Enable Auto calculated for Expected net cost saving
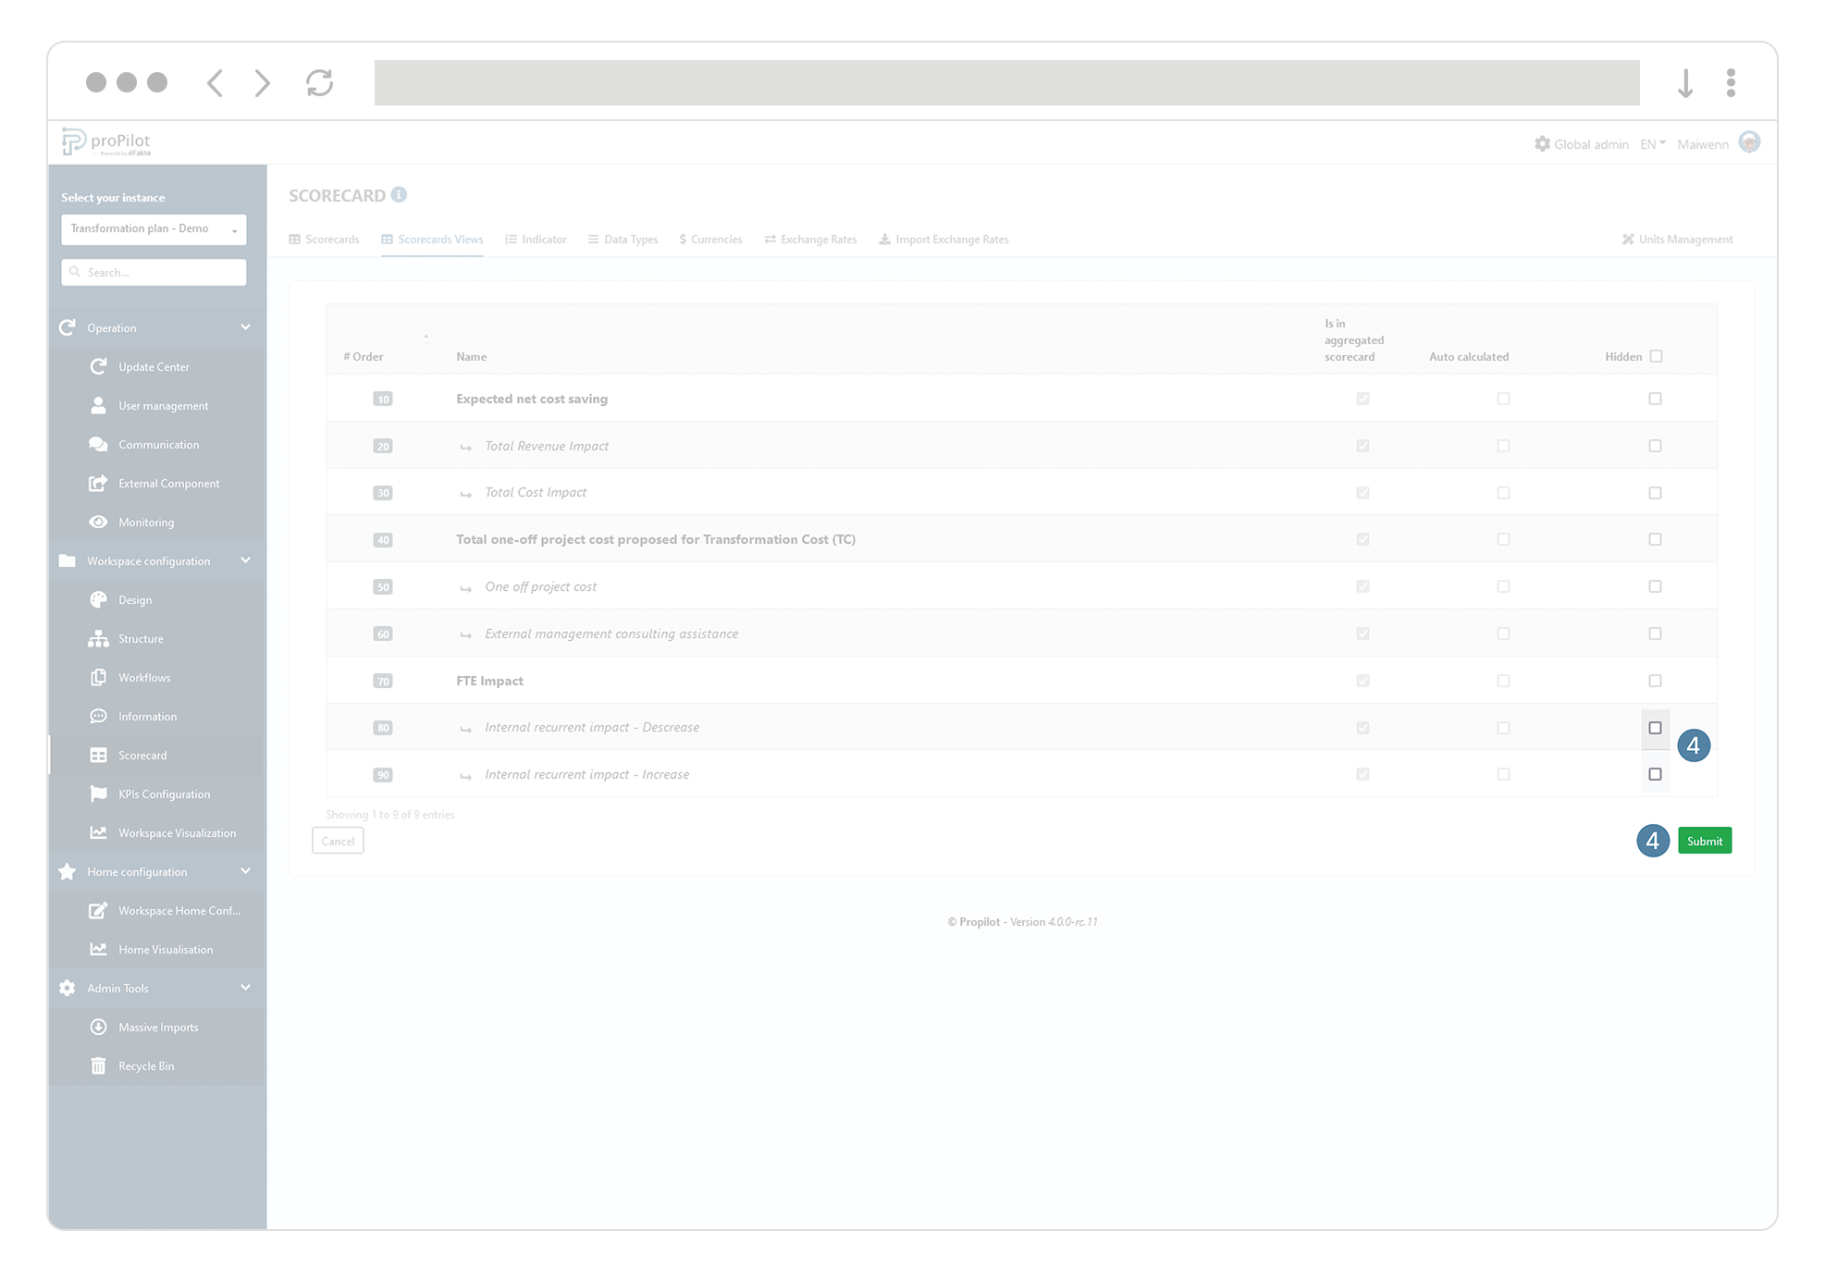This screenshot has width=1825, height=1280. click(x=1503, y=399)
